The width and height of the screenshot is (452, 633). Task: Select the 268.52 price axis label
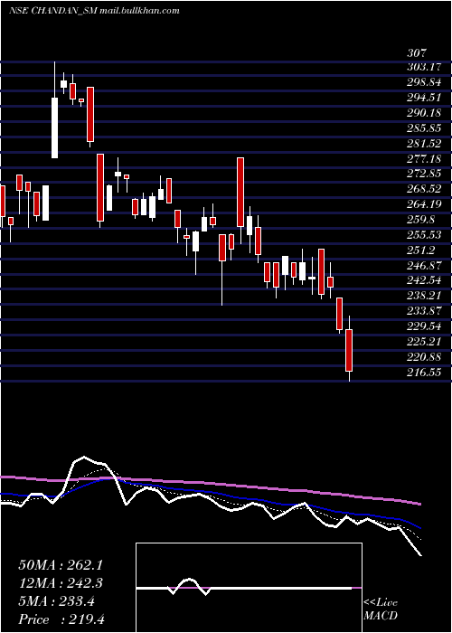pyautogui.click(x=424, y=189)
